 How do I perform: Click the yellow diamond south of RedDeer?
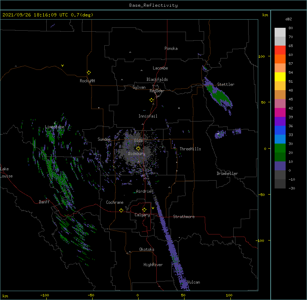pos(152,100)
